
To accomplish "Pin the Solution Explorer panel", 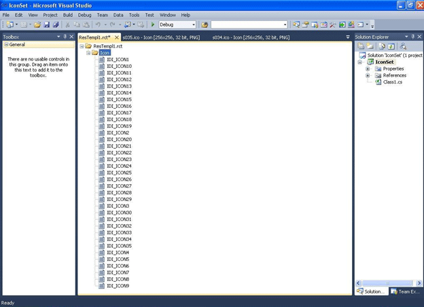I will (x=412, y=37).
